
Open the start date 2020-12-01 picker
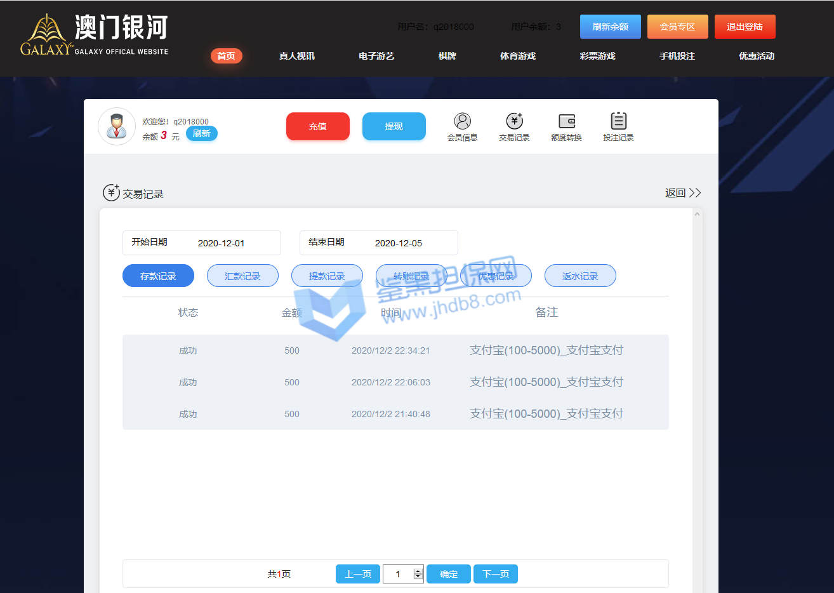(221, 243)
